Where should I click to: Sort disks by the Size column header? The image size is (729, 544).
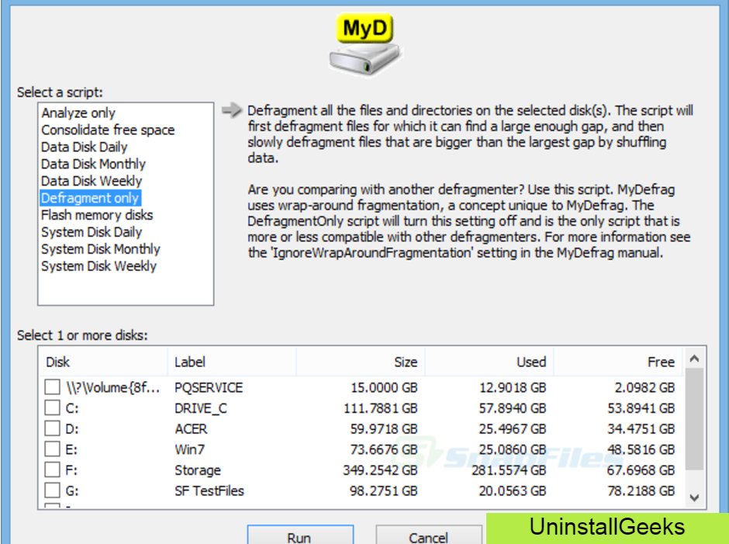(361, 362)
